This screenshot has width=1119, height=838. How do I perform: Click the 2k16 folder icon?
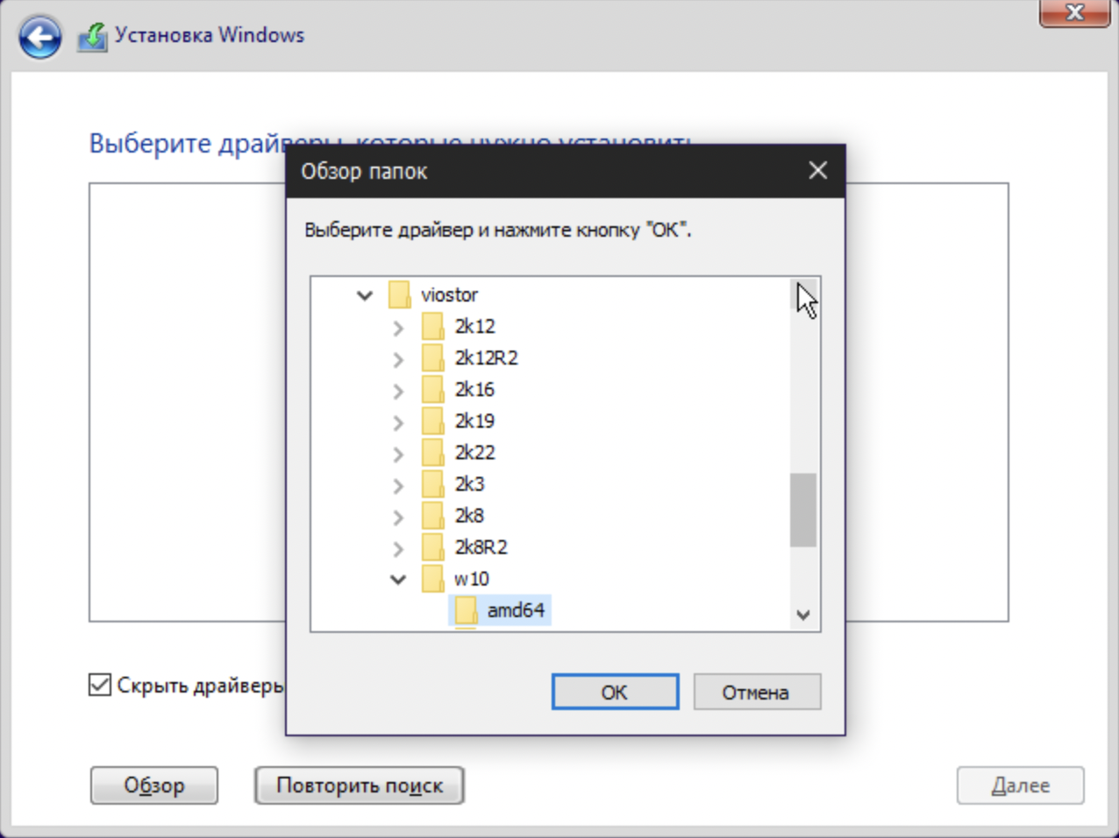(432, 389)
